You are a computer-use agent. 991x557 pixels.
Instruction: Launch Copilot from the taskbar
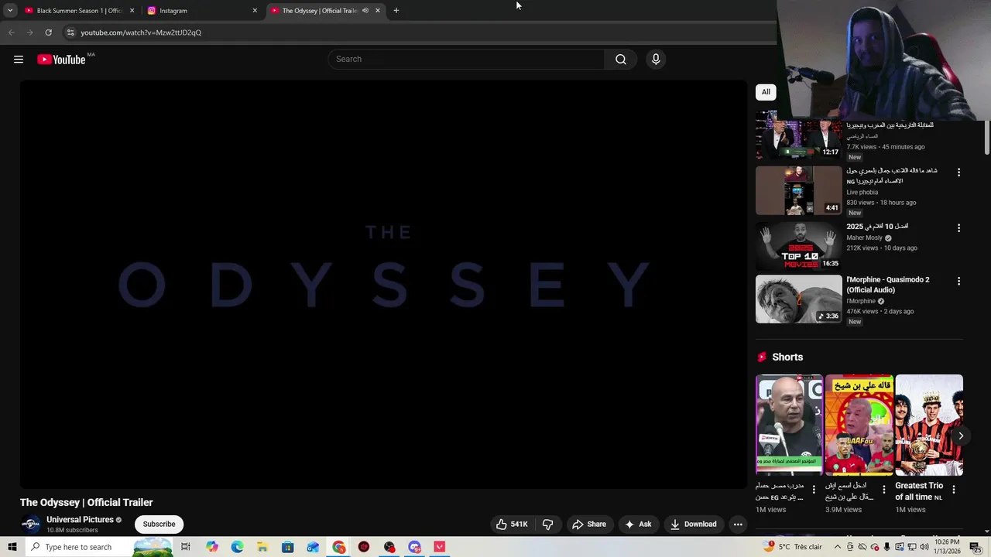click(212, 547)
